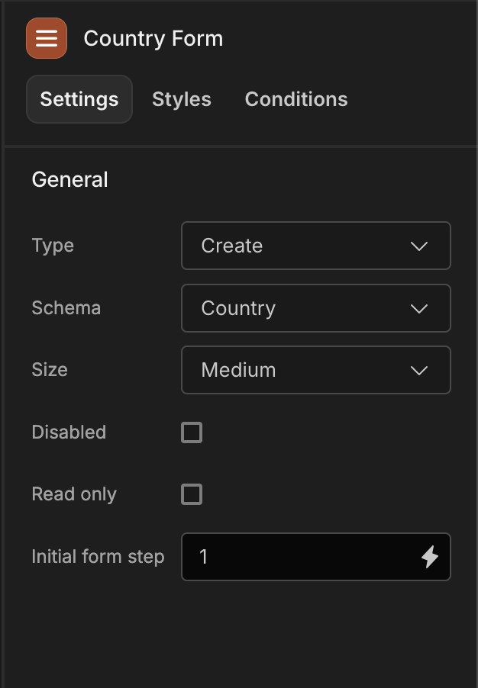
Task: Click the orange form component icon
Action: pos(47,38)
